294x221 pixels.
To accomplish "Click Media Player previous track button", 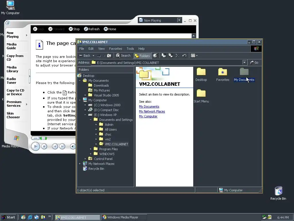I will [x=55, y=146].
